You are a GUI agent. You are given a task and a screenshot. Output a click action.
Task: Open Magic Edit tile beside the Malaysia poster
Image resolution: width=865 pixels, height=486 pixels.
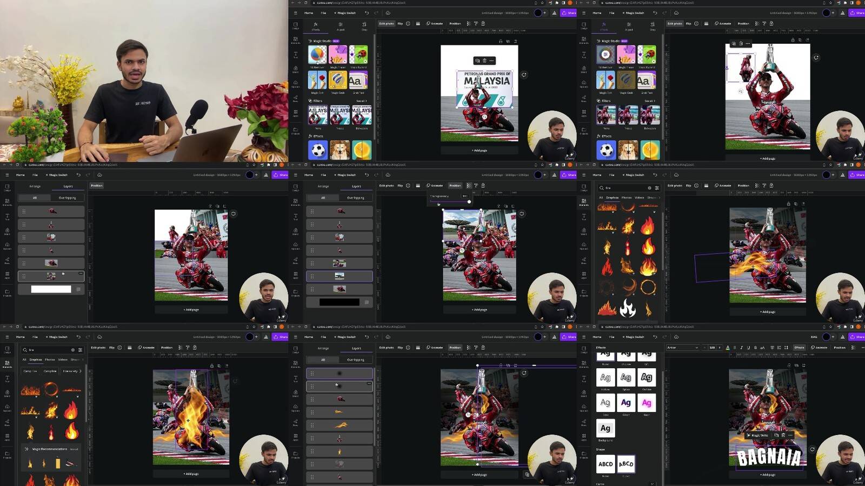click(x=317, y=80)
